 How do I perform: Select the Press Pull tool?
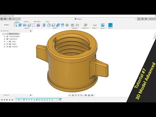tap(44, 25)
